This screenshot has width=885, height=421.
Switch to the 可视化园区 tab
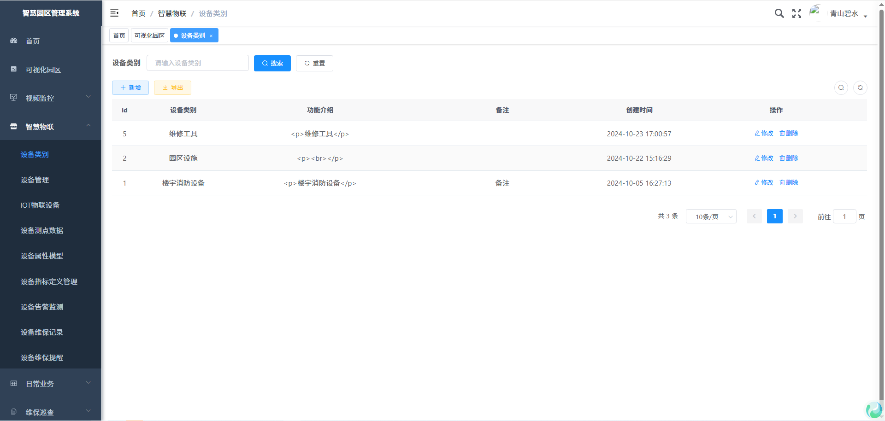(x=149, y=35)
